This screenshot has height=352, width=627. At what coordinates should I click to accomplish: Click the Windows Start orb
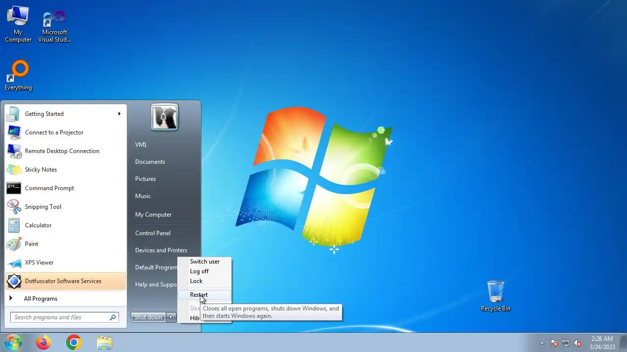click(12, 342)
